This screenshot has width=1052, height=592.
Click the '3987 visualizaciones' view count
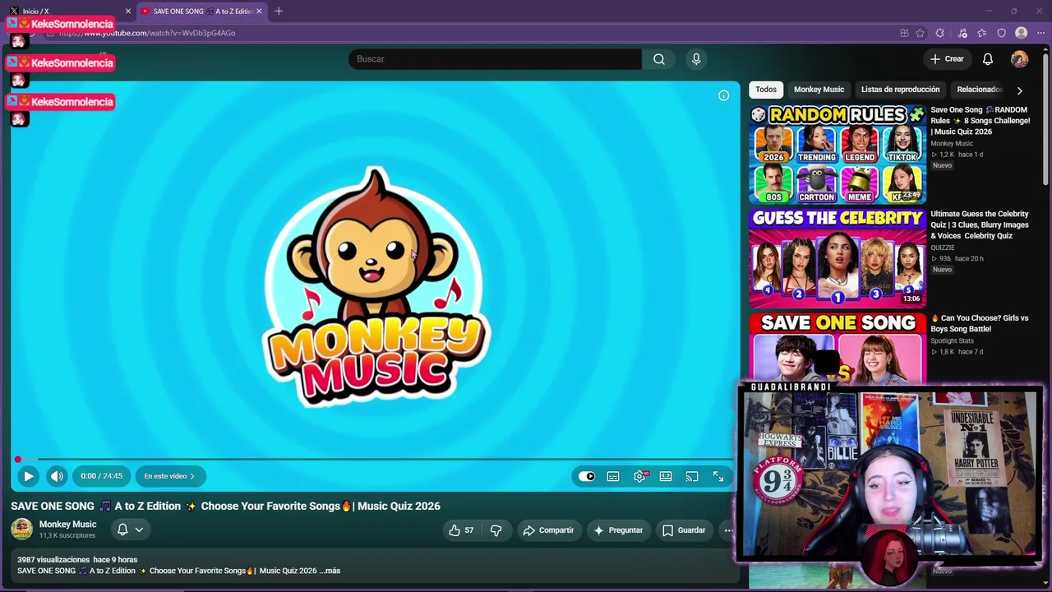[53, 560]
